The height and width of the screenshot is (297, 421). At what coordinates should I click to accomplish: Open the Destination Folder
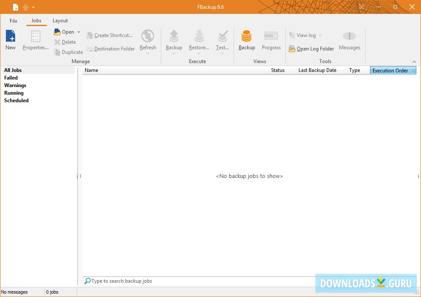point(111,49)
